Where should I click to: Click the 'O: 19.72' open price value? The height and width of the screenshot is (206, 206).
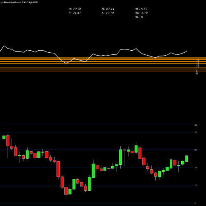click(75, 9)
